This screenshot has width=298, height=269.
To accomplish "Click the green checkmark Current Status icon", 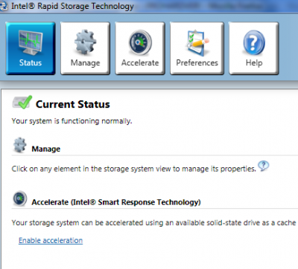I will [x=22, y=102].
